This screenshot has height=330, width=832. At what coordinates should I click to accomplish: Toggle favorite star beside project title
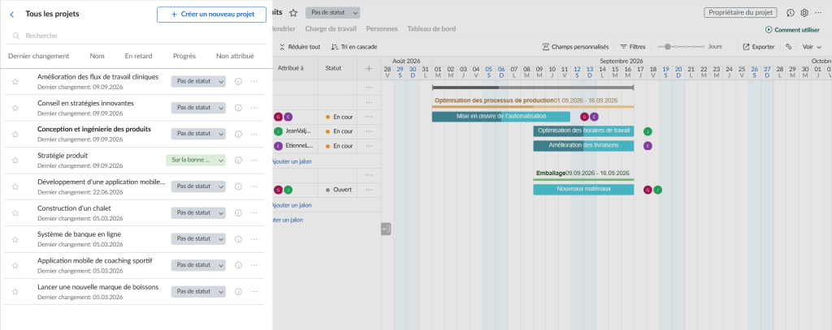click(293, 13)
